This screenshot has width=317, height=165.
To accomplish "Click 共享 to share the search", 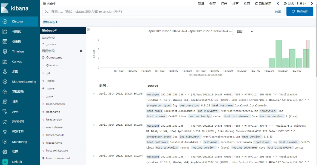I will [235, 3].
